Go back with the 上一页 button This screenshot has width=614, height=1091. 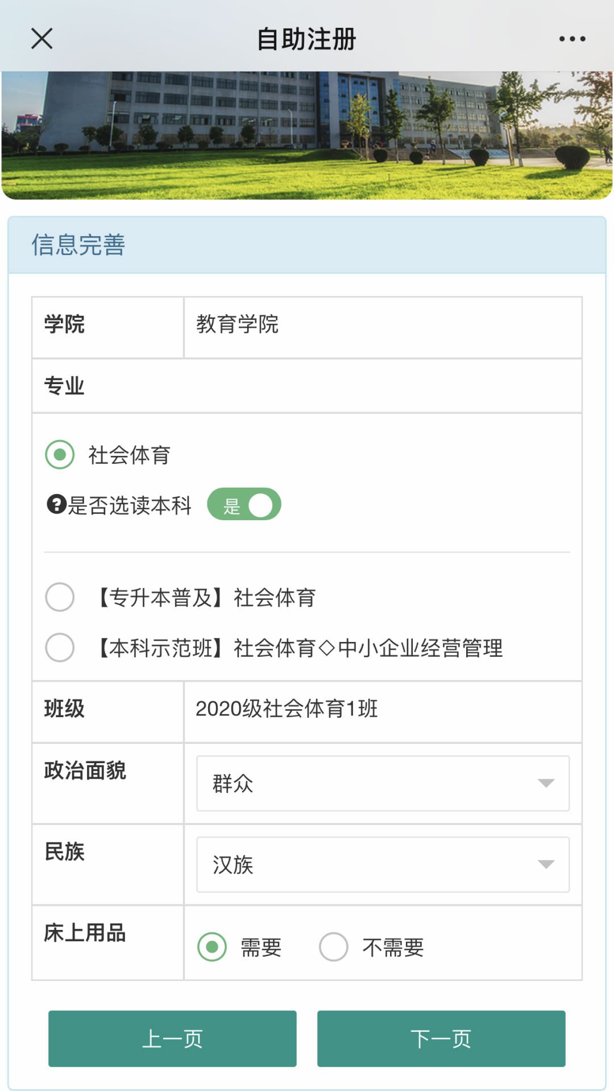172,1039
